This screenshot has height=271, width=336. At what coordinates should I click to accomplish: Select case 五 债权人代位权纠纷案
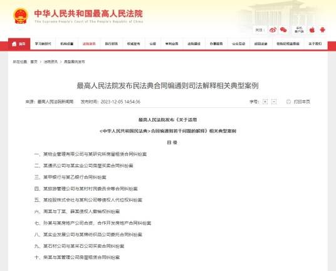point(88,200)
